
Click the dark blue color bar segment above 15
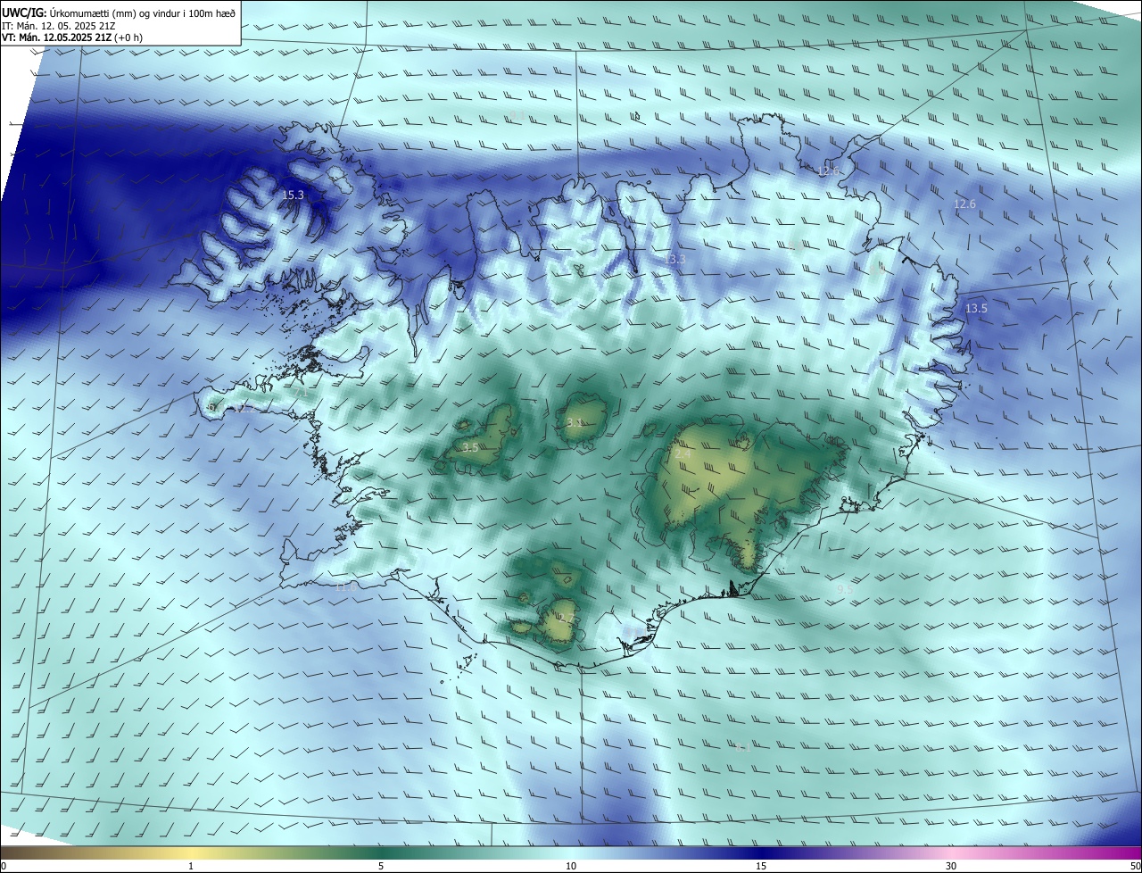761,852
